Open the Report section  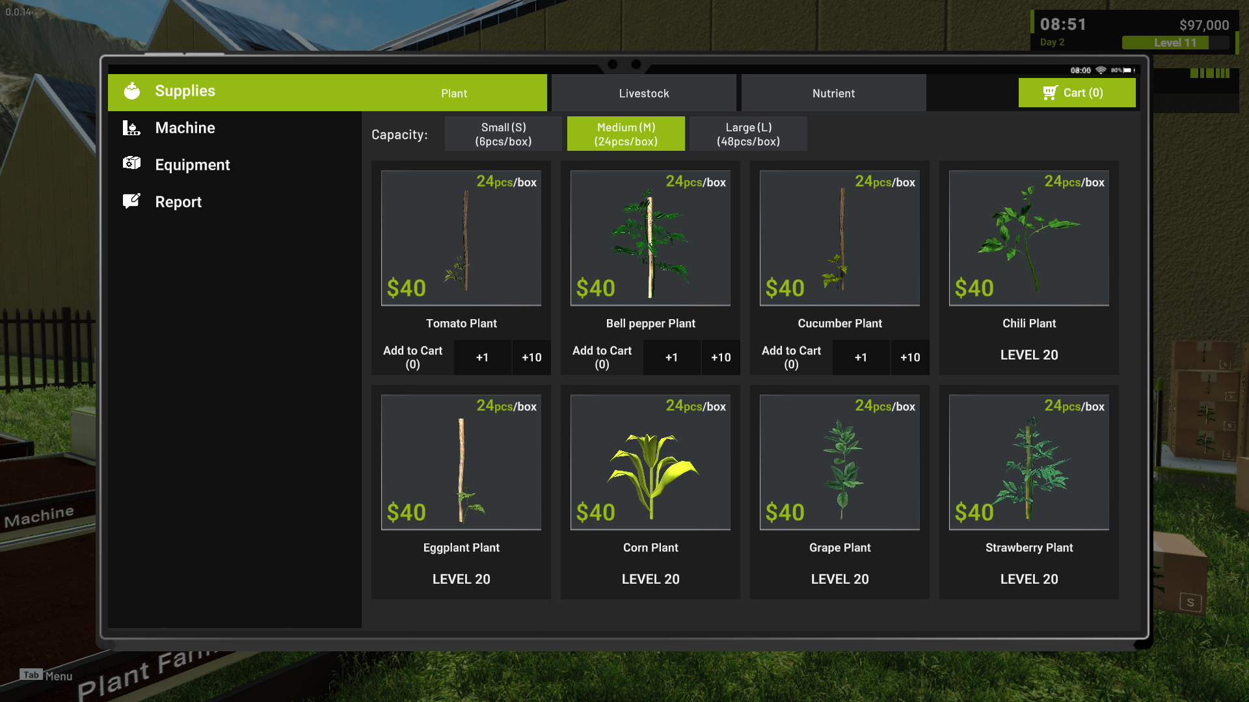click(235, 202)
